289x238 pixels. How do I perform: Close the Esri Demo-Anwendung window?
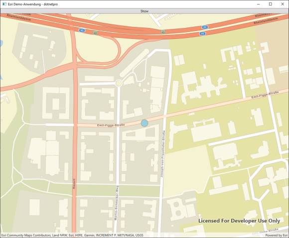[x=283, y=4]
